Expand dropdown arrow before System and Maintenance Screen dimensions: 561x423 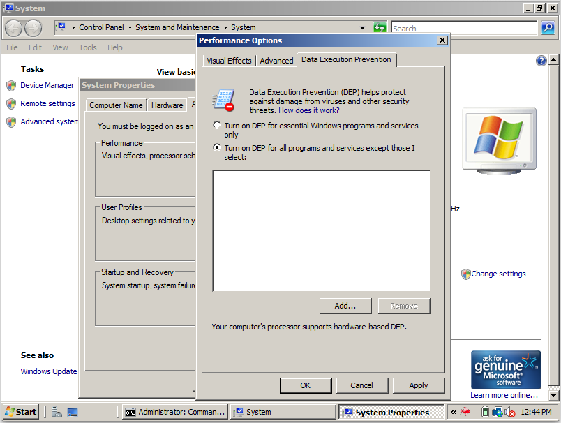[x=130, y=27]
